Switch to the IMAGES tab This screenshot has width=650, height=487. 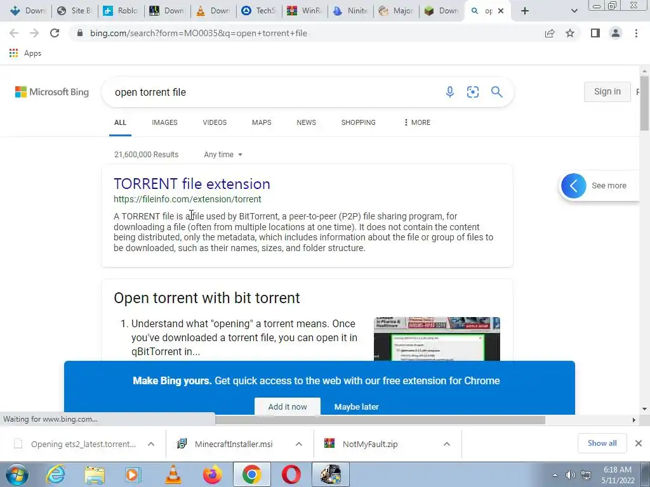pyautogui.click(x=164, y=122)
